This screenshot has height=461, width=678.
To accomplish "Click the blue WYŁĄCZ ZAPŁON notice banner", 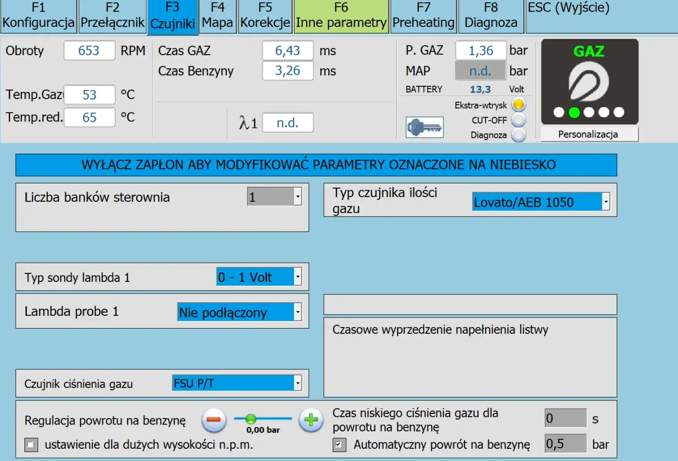I will click(x=316, y=165).
